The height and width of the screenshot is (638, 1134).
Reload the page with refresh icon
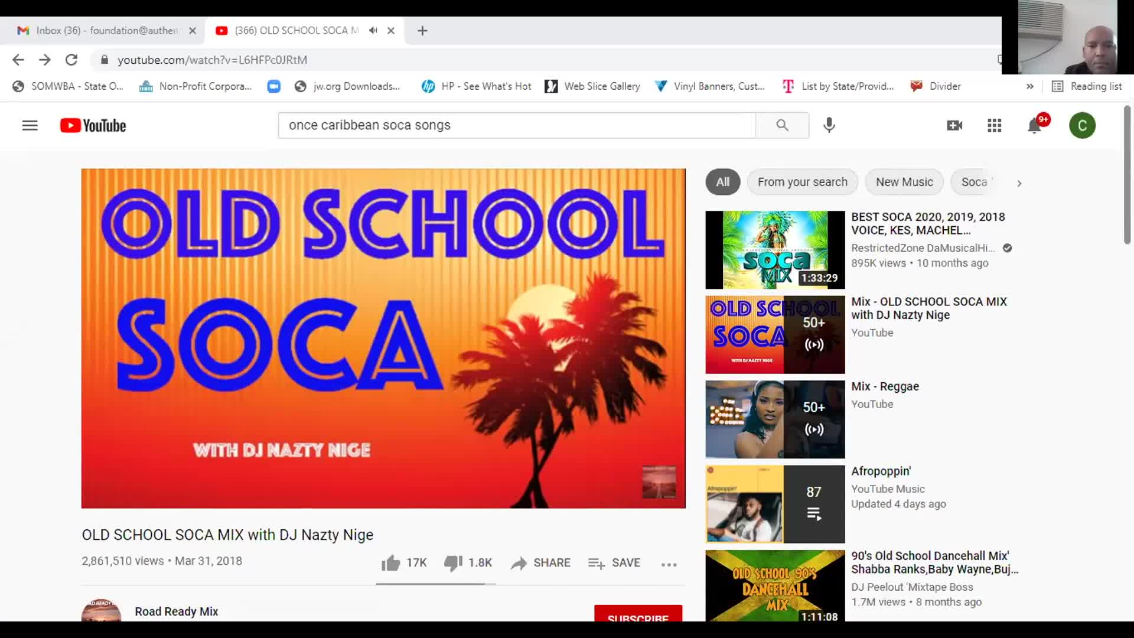coord(71,60)
